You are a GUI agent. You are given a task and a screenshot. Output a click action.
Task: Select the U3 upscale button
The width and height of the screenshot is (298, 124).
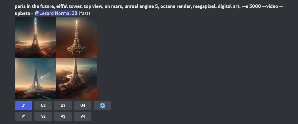click(63, 105)
